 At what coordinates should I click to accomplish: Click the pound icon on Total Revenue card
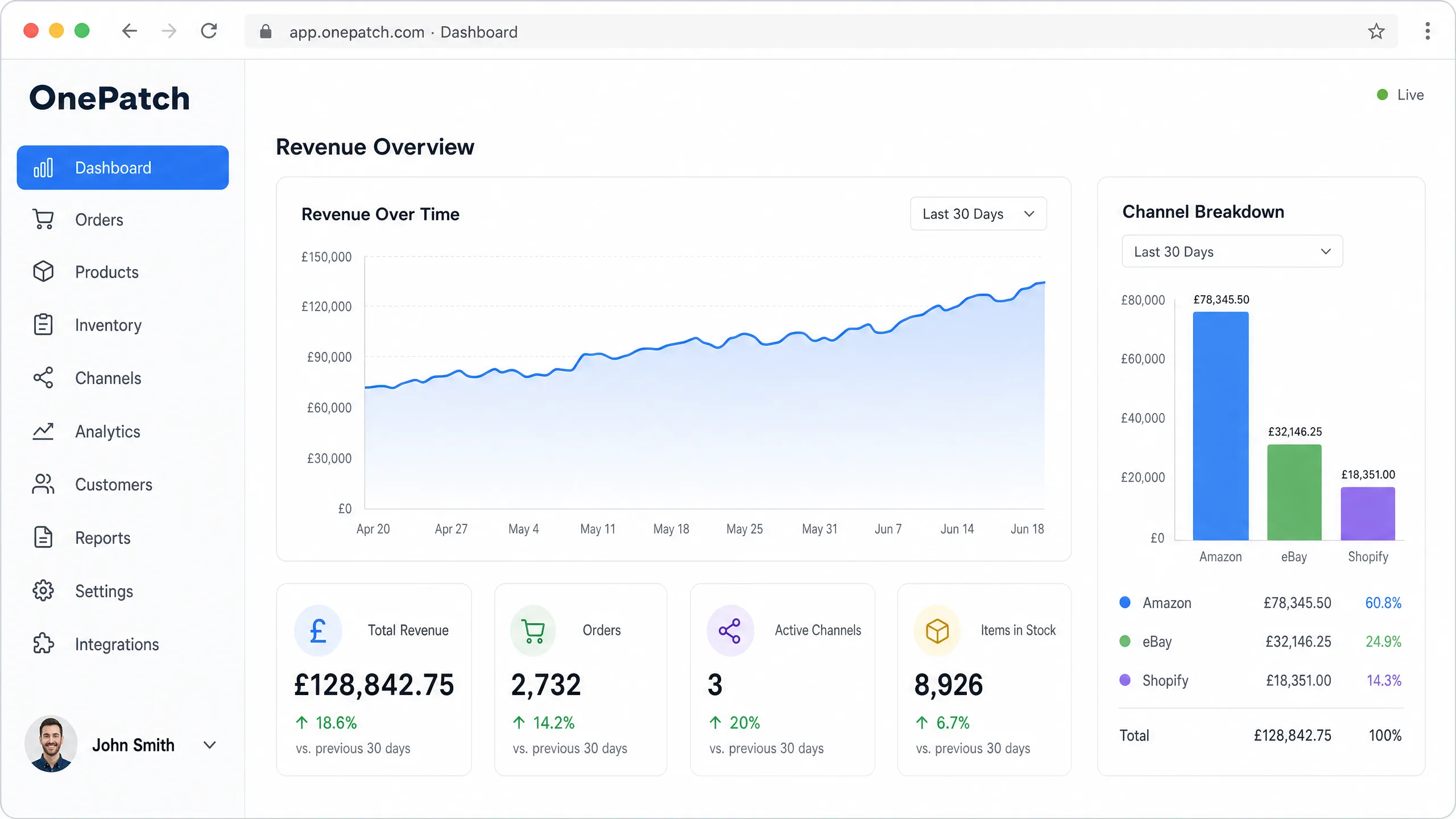pyautogui.click(x=318, y=630)
